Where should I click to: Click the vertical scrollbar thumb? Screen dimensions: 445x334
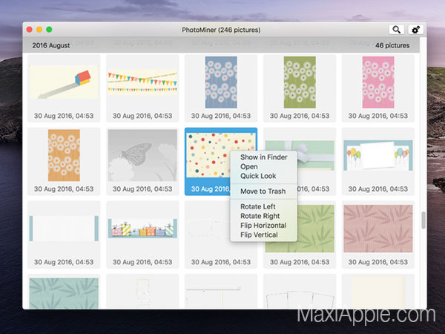pyautogui.click(x=423, y=220)
